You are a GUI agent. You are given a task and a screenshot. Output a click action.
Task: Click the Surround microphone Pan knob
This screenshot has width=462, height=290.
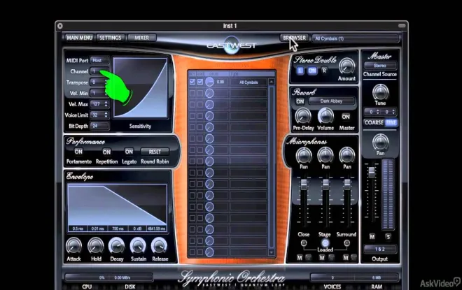347,155
